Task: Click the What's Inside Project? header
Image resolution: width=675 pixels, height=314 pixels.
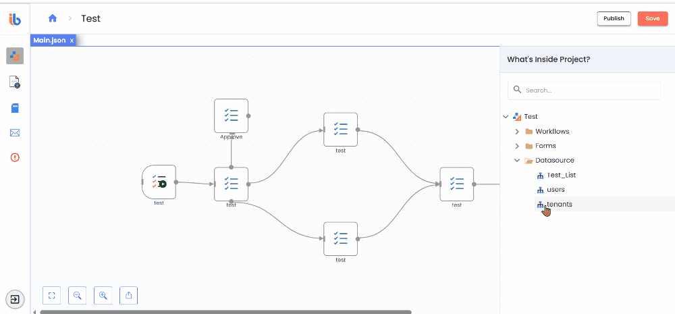Action: pos(548,59)
